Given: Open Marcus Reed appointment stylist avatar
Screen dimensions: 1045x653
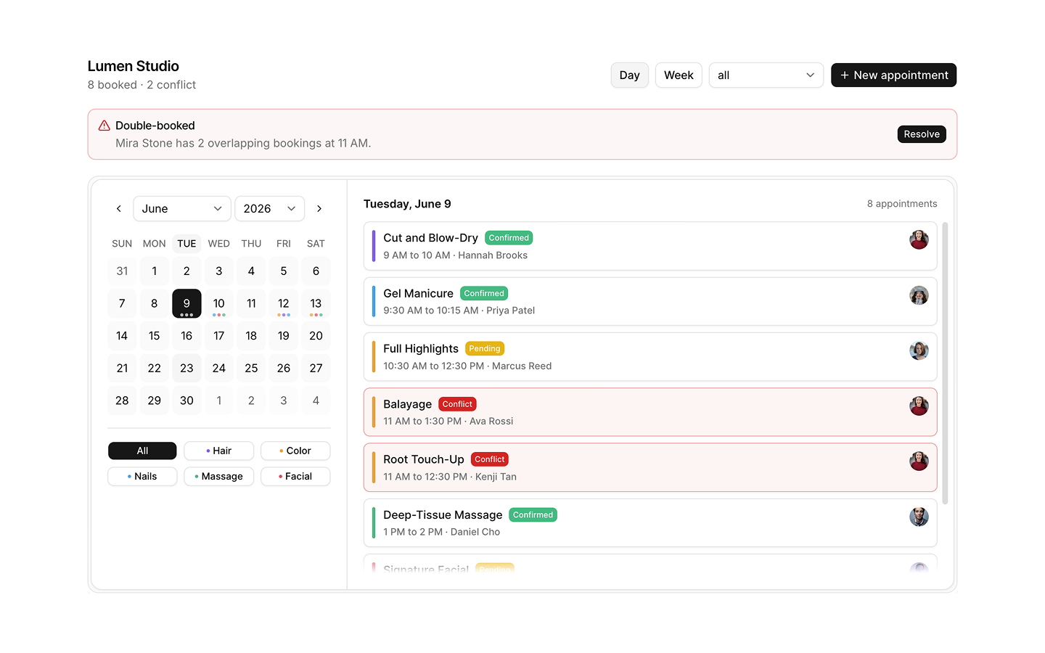Looking at the screenshot, I should (919, 350).
